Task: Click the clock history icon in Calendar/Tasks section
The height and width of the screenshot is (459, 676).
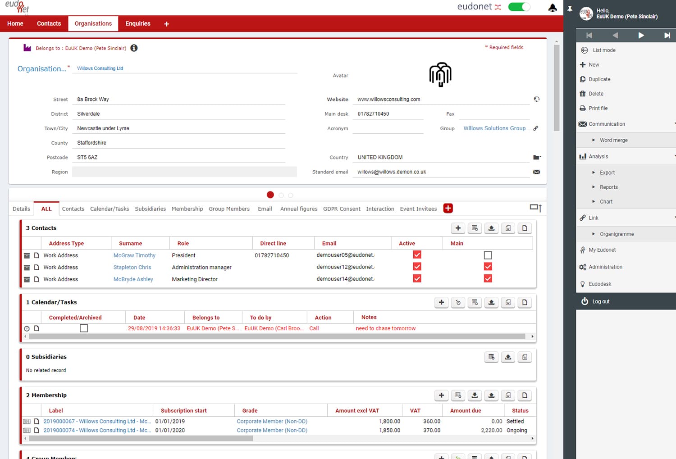Action: (x=458, y=302)
